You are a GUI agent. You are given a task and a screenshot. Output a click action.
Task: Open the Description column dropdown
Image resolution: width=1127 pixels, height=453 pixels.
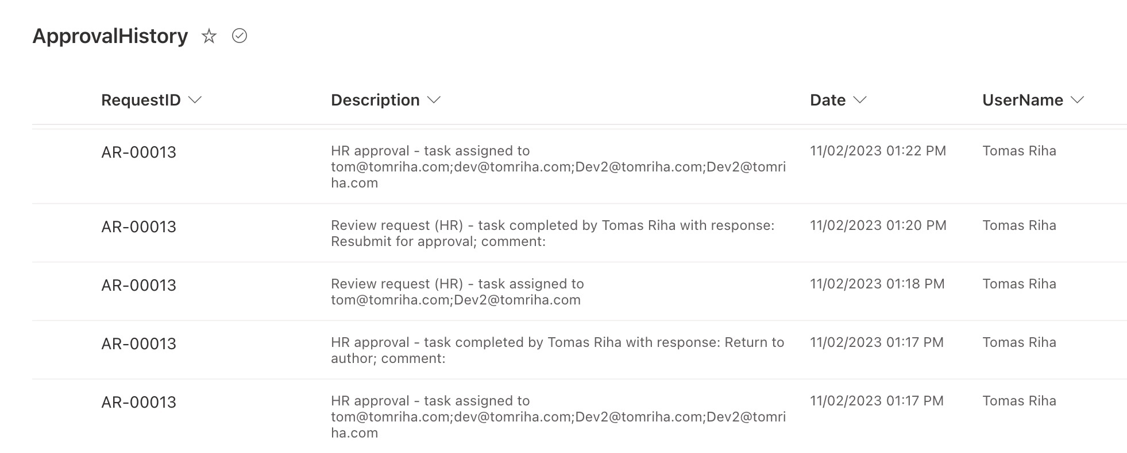434,100
